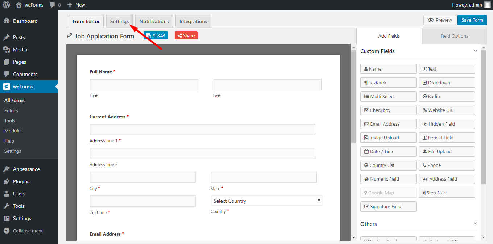
Task: Click the copy icon on the #5343 badge
Action: pyautogui.click(x=149, y=35)
